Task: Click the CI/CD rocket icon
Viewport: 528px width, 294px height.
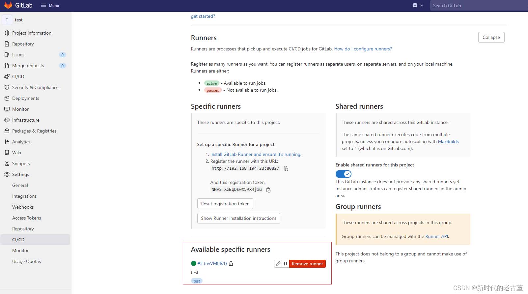Action: coord(7,76)
